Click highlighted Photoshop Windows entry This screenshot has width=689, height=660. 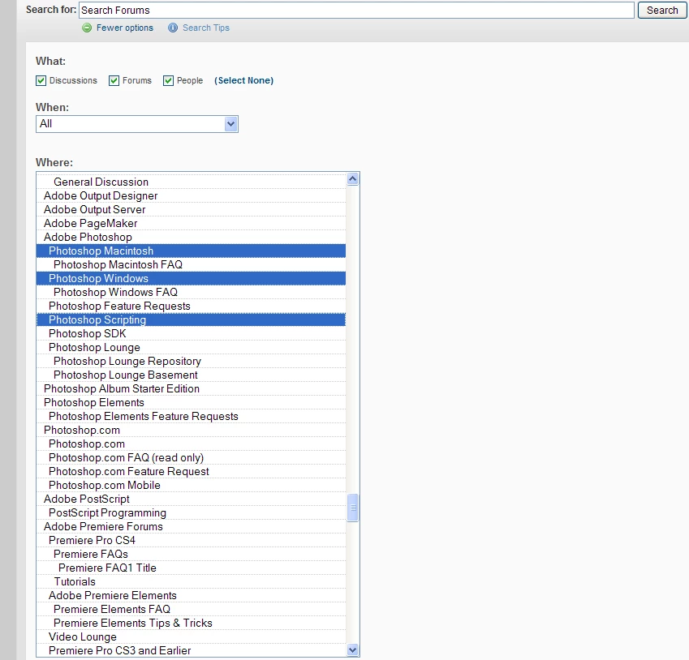(192, 278)
